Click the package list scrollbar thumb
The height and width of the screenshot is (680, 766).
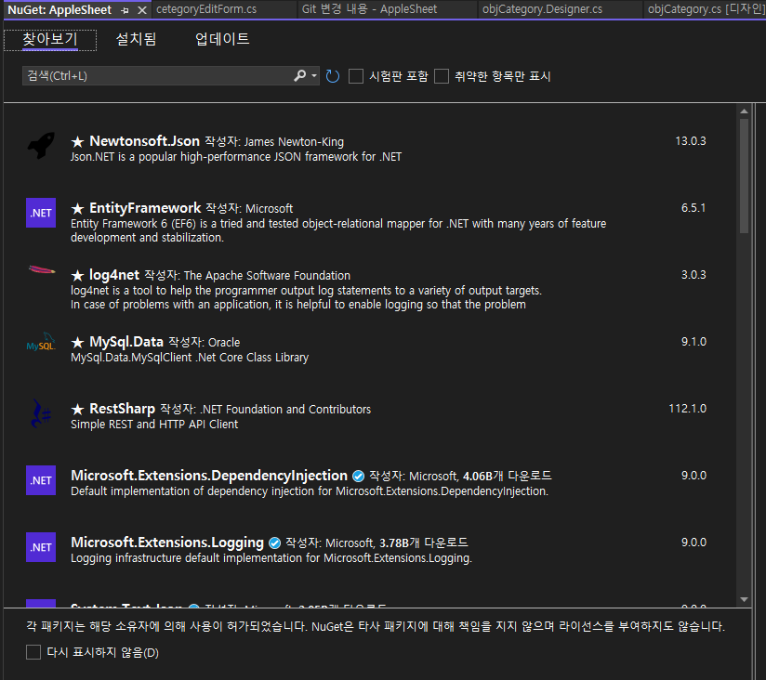click(x=744, y=176)
